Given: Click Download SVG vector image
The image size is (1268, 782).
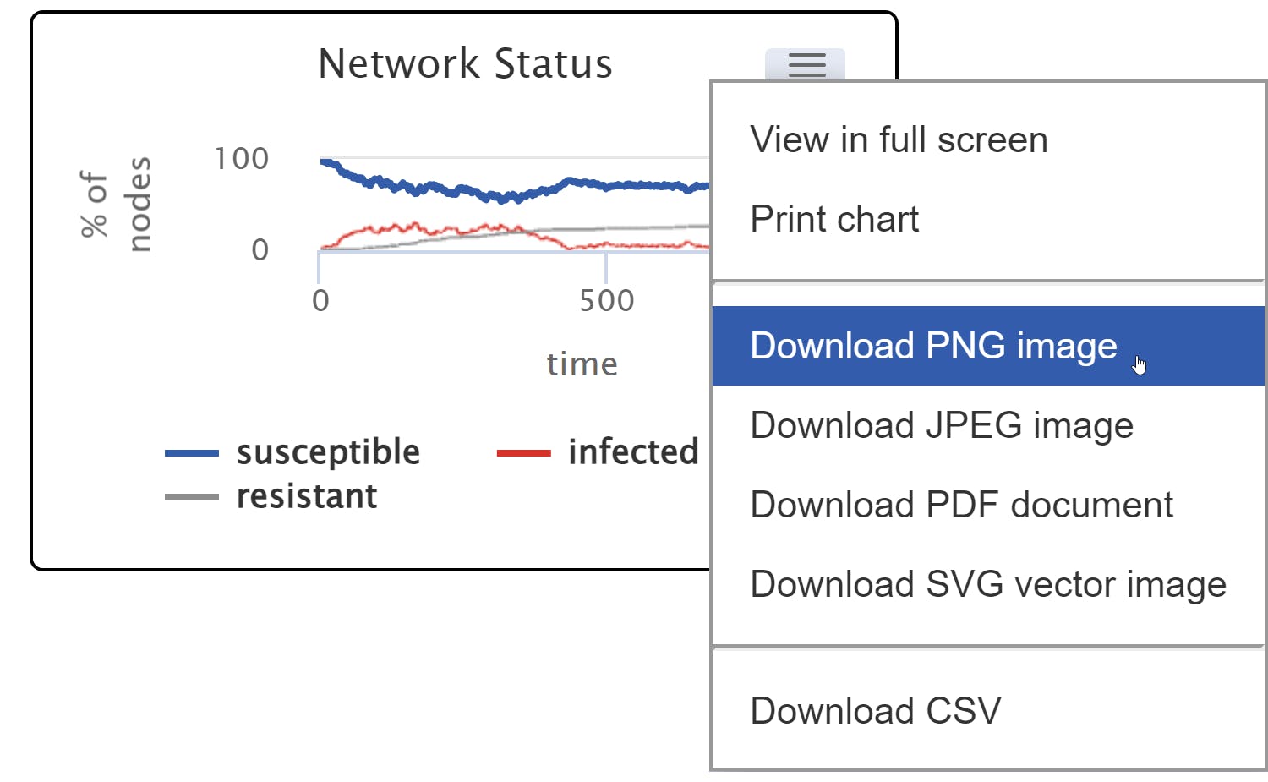Looking at the screenshot, I should [988, 584].
